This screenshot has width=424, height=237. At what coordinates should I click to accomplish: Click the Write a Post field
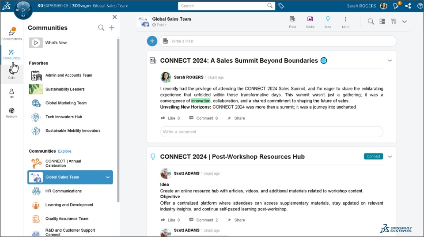pos(278,41)
